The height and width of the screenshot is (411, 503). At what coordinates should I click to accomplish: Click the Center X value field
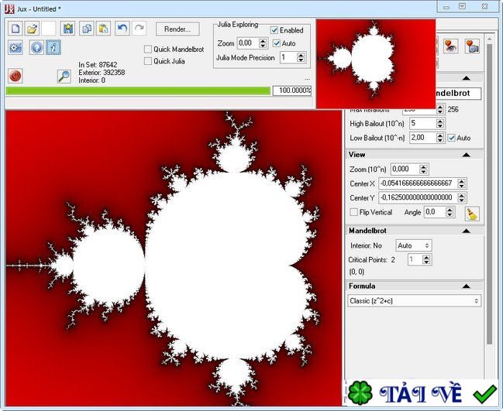(419, 183)
